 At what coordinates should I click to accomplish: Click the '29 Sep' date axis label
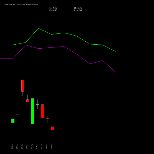[x=47, y=147]
